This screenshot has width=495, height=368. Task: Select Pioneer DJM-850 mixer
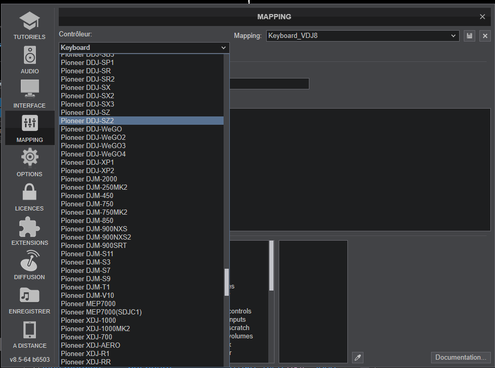141,220
